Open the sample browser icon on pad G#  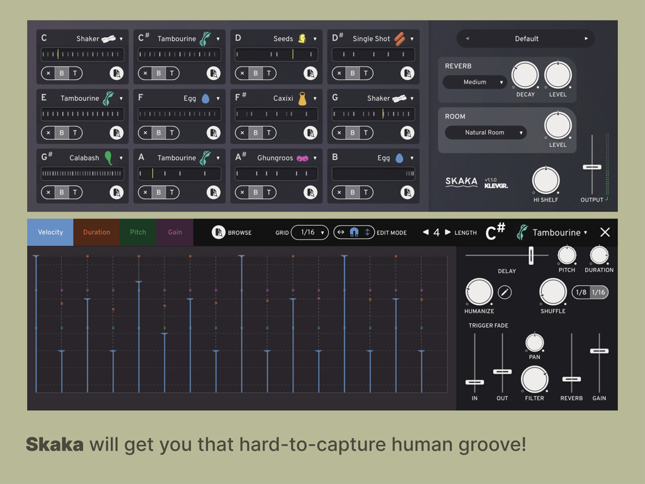(116, 192)
